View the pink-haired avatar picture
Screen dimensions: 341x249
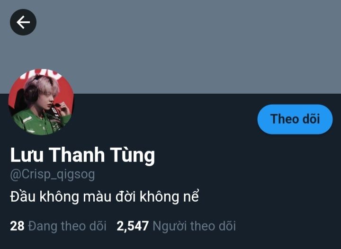point(41,102)
